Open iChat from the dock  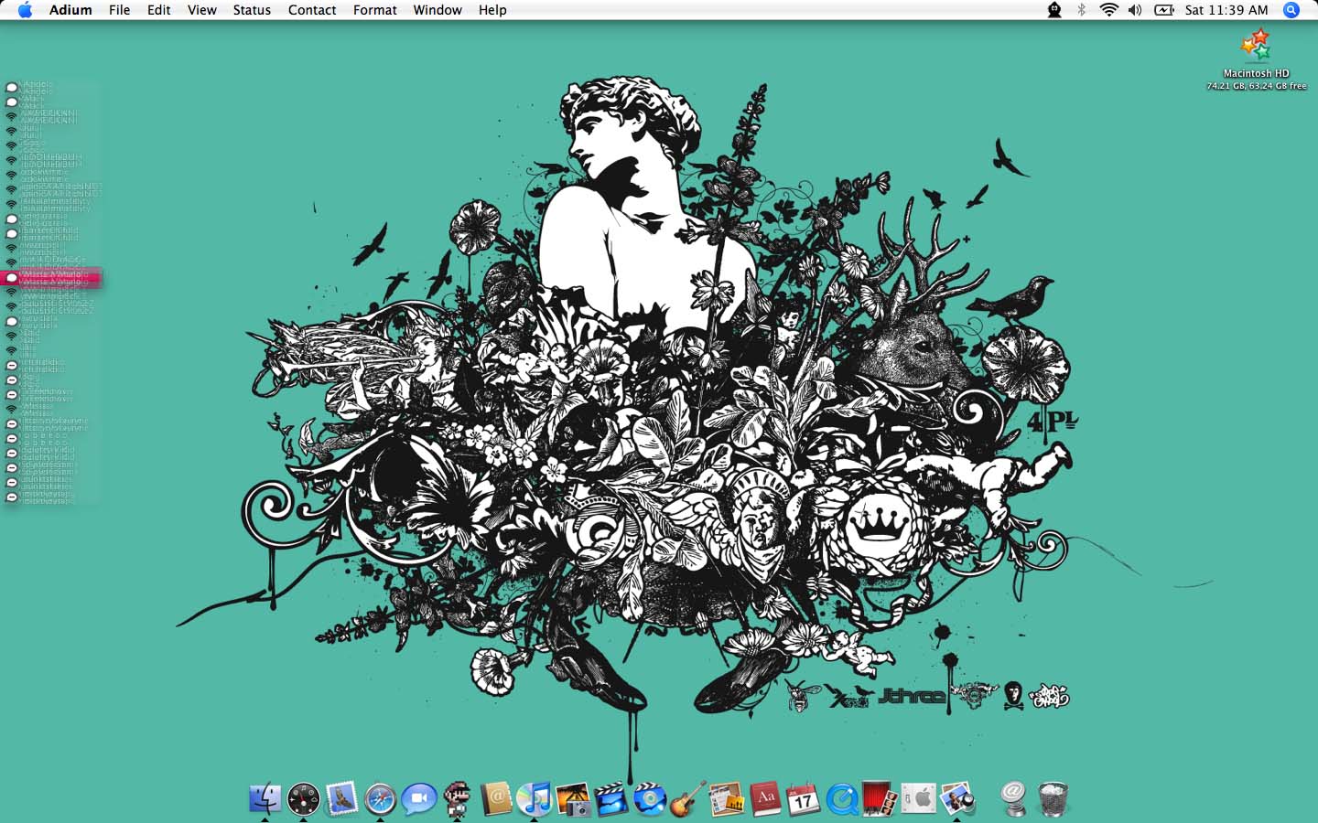(x=419, y=798)
